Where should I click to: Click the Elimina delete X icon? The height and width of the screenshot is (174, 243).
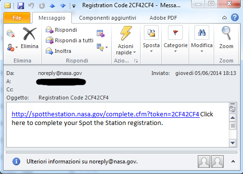[x=29, y=34]
